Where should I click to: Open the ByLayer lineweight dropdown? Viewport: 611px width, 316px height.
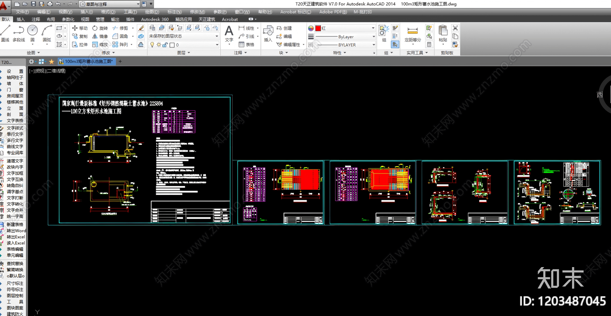click(345, 37)
